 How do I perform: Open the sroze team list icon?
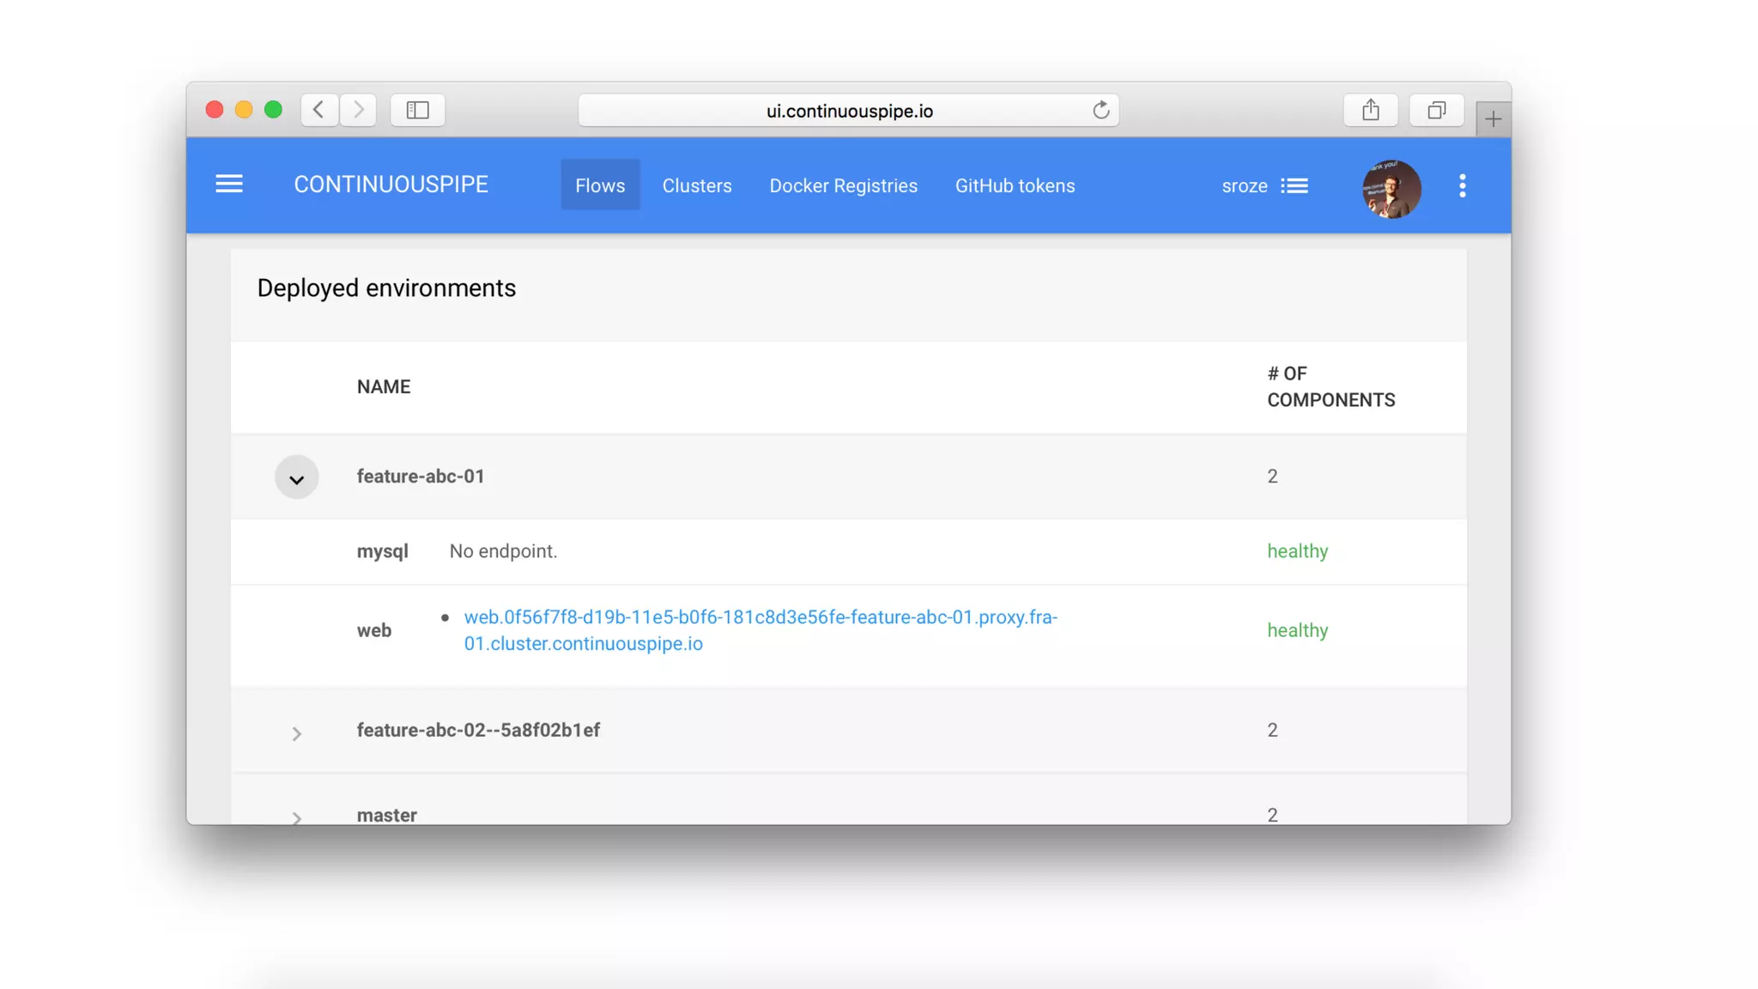point(1294,186)
